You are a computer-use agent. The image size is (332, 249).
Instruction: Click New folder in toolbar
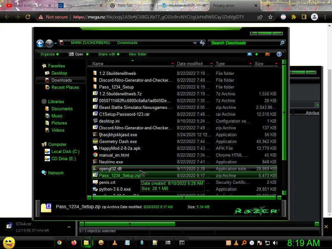coord(137,54)
